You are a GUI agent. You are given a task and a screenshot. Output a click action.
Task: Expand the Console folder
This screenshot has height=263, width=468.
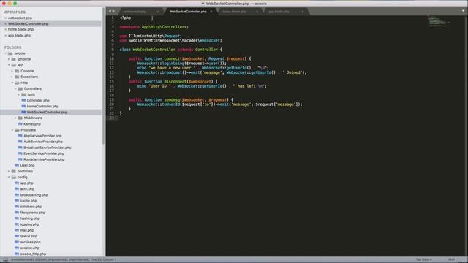12,71
